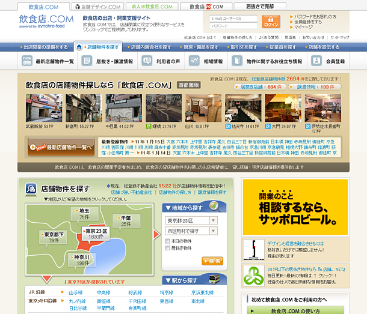Click the 山手線 railway link
This screenshot has height=314, width=367.
[76, 292]
